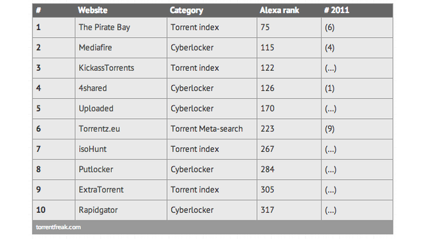Select the isoHunt website cell

[121, 149]
